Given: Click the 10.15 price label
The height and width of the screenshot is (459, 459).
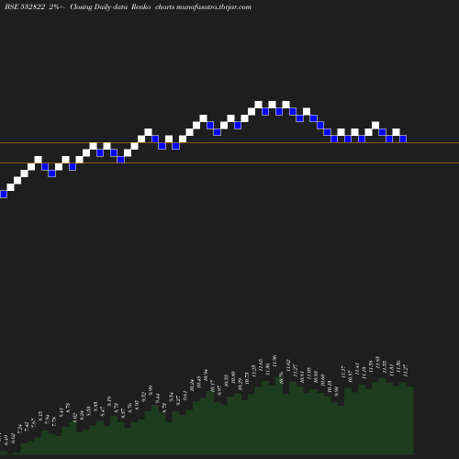Looking at the screenshot, I should 330,386.
